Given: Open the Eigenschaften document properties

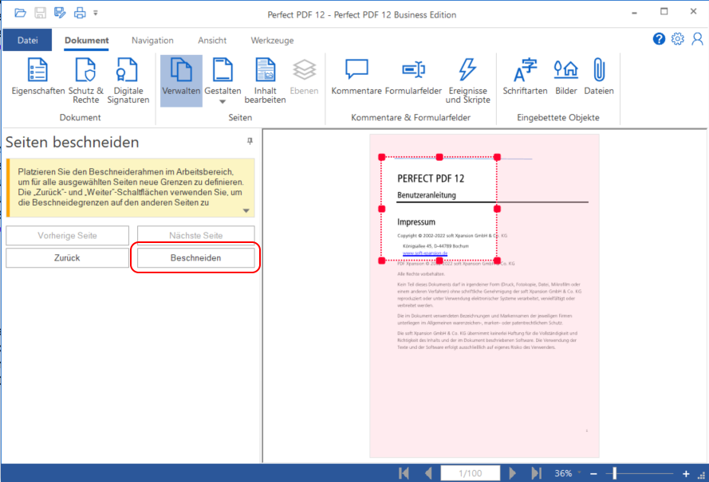Looking at the screenshot, I should 37,80.
